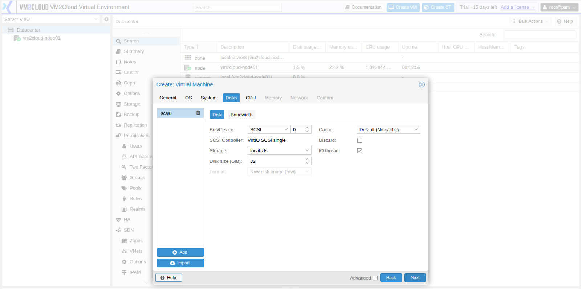Open the Bus/Device dropdown
This screenshot has height=289, width=581.
286,129
